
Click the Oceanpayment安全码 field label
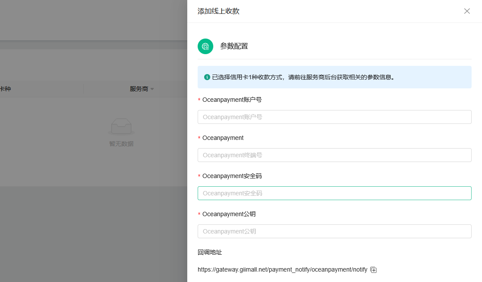[232, 176]
